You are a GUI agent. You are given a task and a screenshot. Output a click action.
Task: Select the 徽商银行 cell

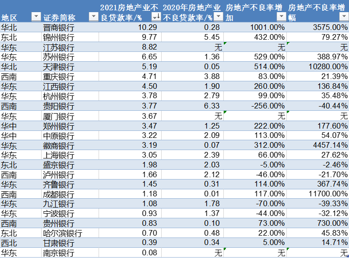click(x=70, y=145)
